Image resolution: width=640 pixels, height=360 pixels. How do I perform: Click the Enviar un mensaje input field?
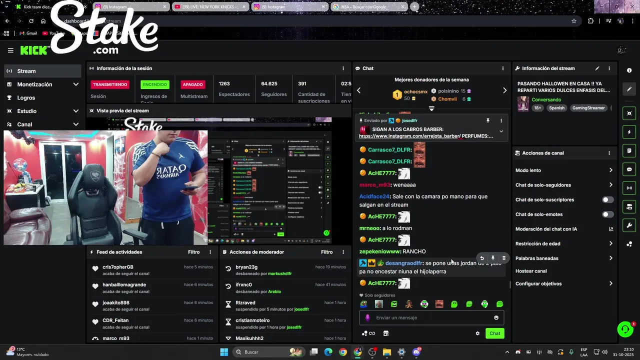click(x=431, y=317)
